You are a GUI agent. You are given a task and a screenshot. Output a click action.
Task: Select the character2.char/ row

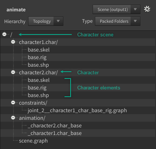pos(78,72)
